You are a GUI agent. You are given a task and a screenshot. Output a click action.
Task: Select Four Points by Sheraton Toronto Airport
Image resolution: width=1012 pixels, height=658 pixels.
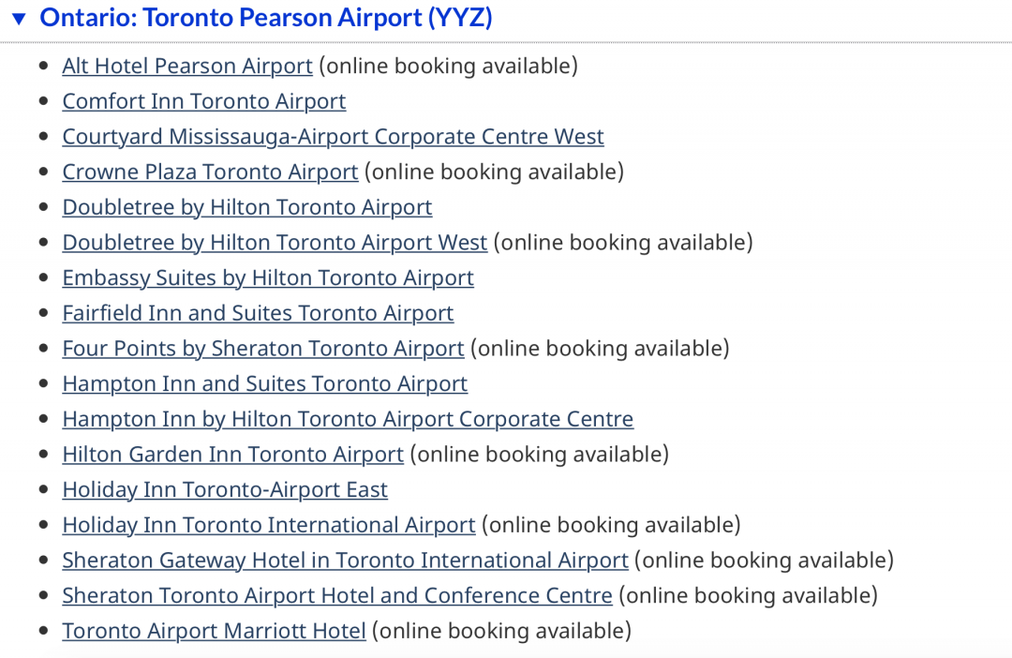[262, 349]
